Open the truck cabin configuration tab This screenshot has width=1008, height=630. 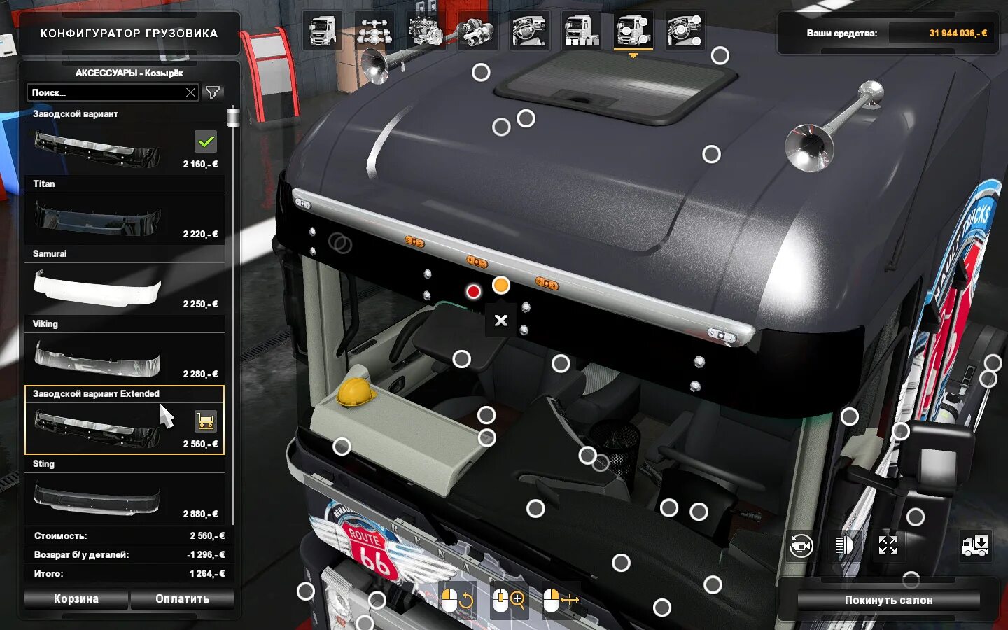pos(323,31)
